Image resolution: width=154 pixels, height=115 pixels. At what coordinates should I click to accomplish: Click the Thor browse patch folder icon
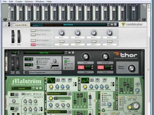[70, 52]
